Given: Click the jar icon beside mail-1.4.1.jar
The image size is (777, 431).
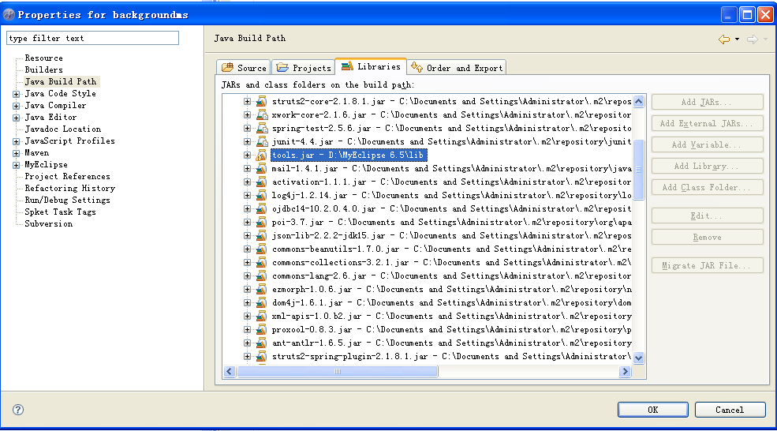Looking at the screenshot, I should pos(261,169).
